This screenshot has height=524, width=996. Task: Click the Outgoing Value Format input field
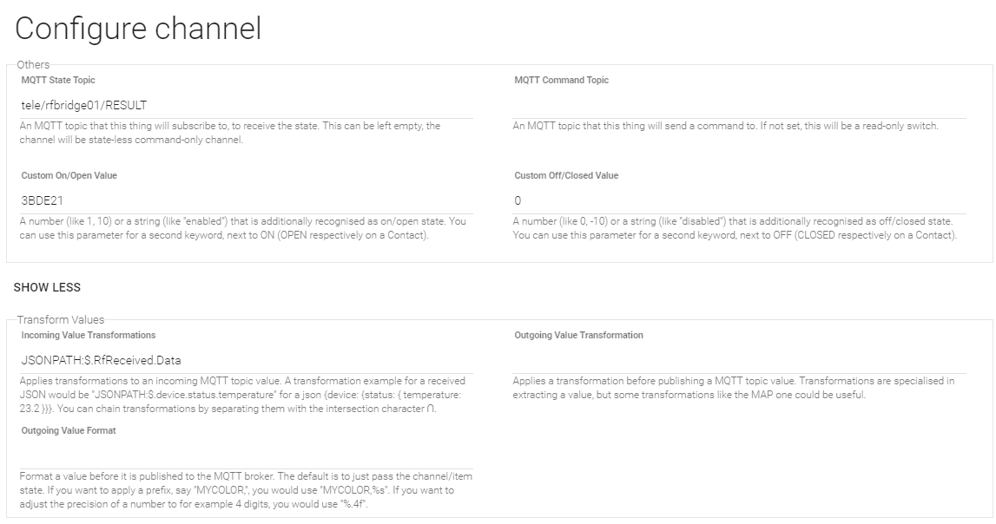pos(246,456)
